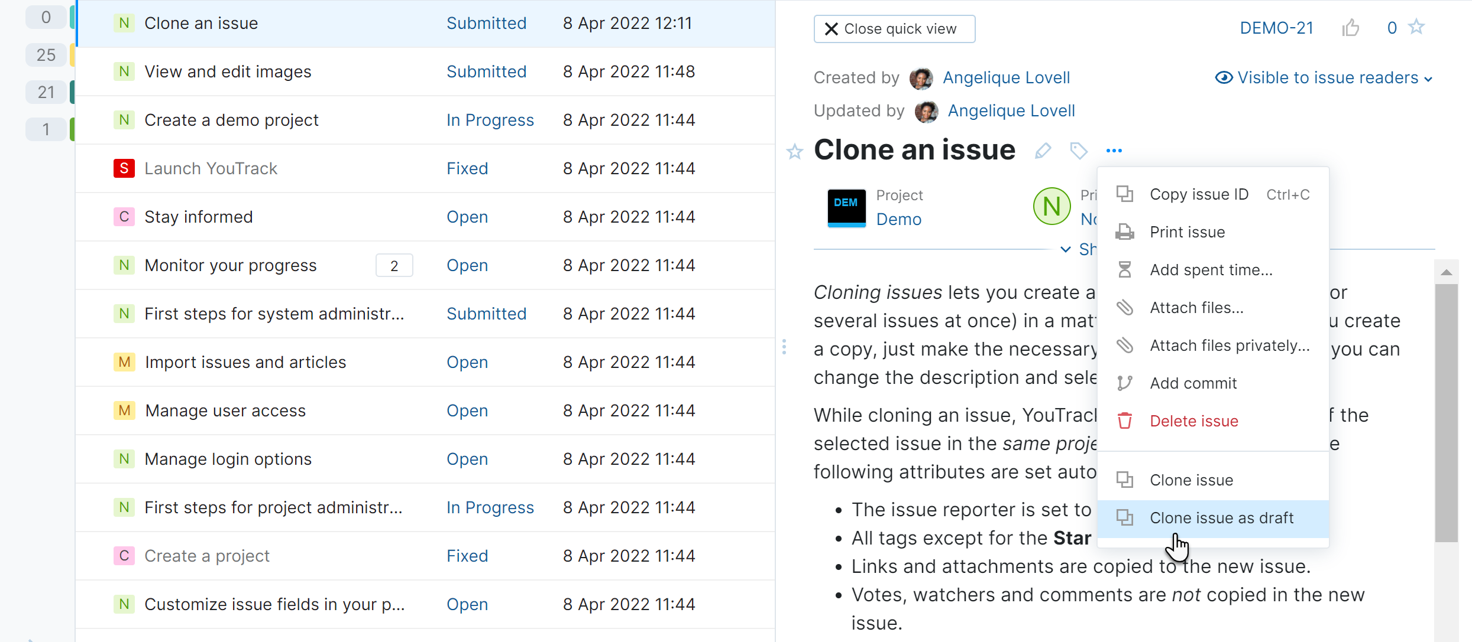Image resolution: width=1472 pixels, height=642 pixels.
Task: Star the issue in the DEMO-21 header
Action: click(1416, 27)
